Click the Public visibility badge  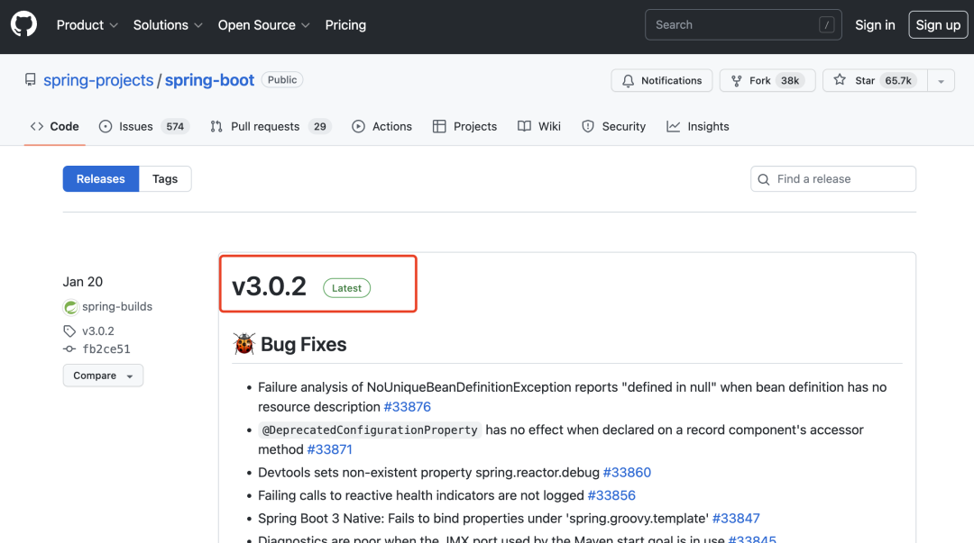coord(282,79)
